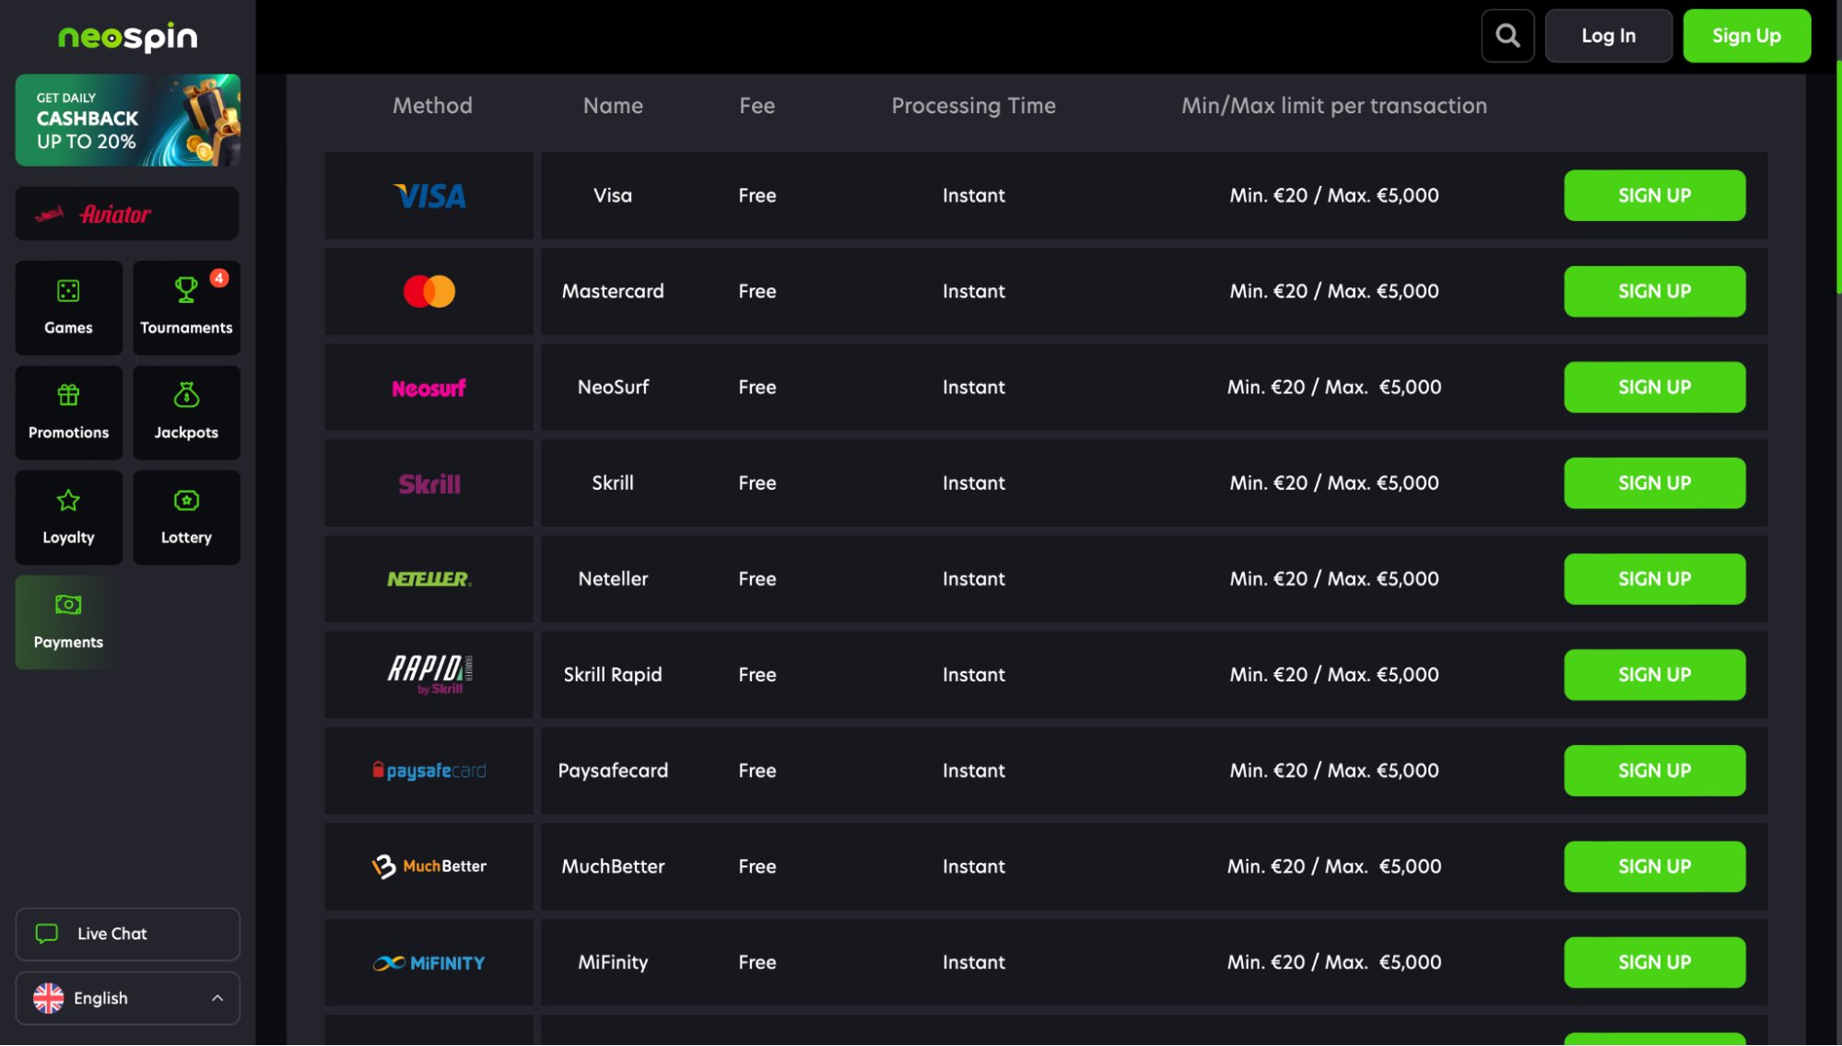Click the NeoSpin logo to go home
This screenshot has width=1842, height=1046.
[126, 35]
